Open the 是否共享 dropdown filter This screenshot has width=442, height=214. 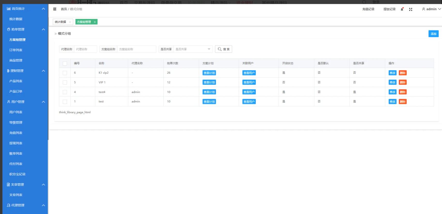[x=193, y=49]
